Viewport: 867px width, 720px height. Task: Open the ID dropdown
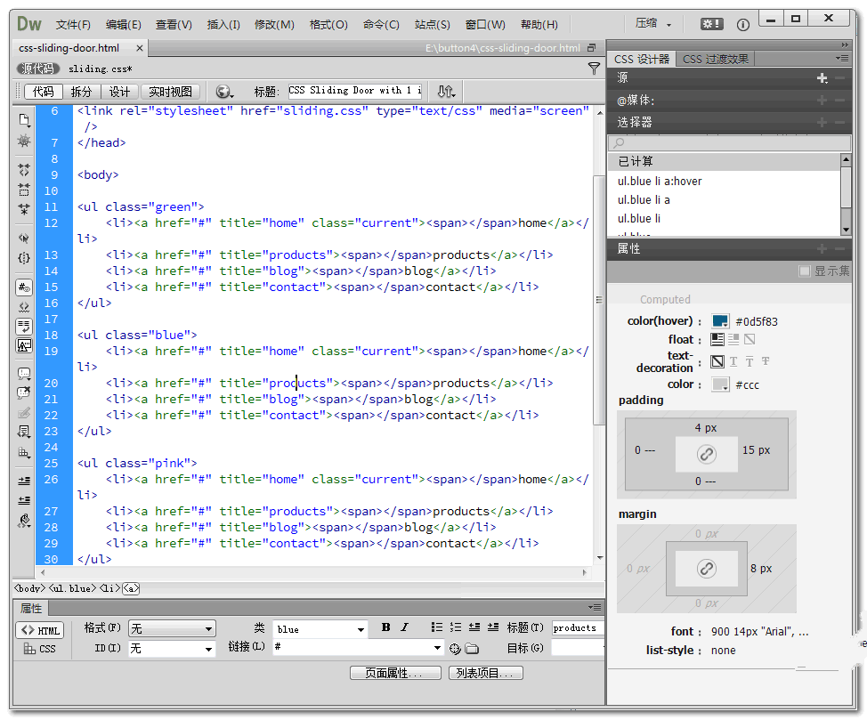(172, 648)
